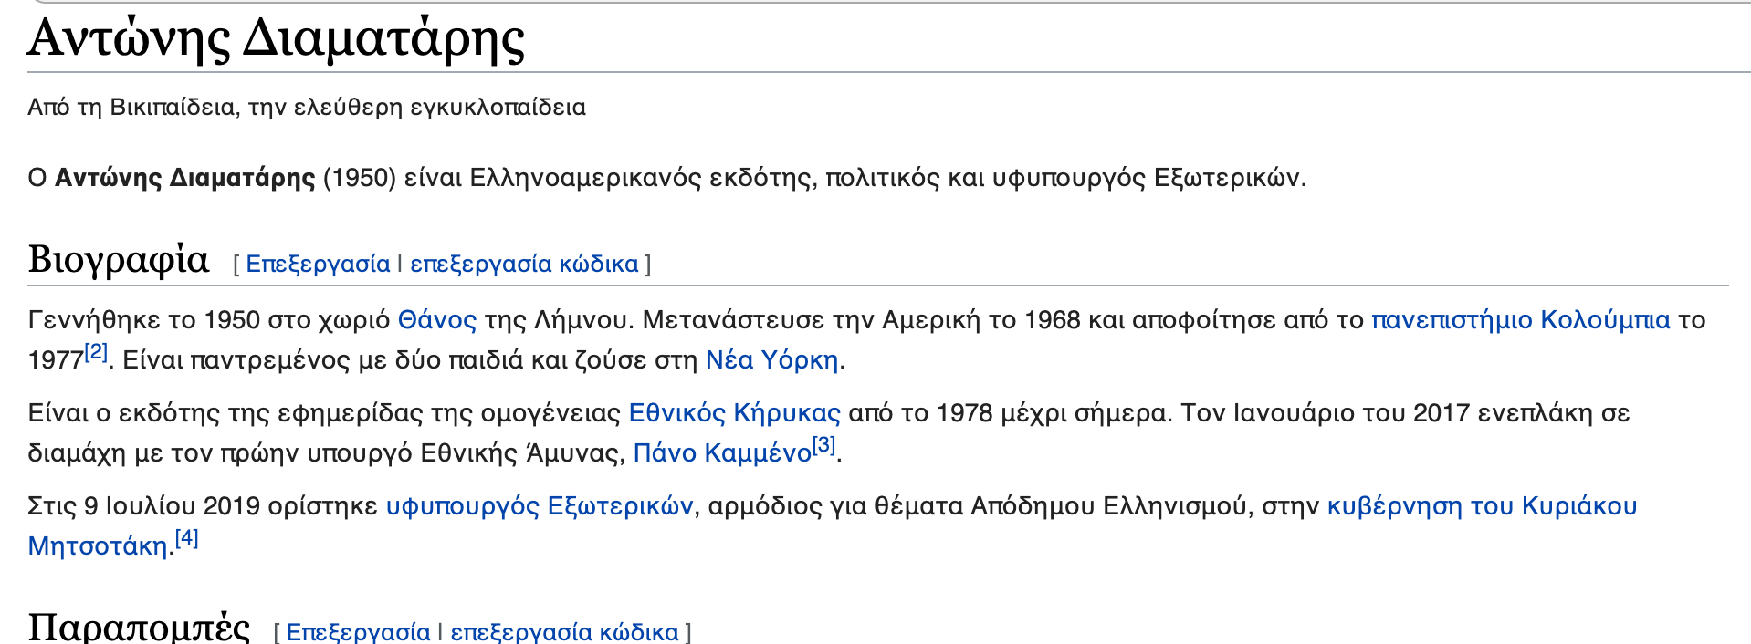This screenshot has width=1751, height=644.
Task: Jump to footnote reference [3]
Action: tap(823, 445)
